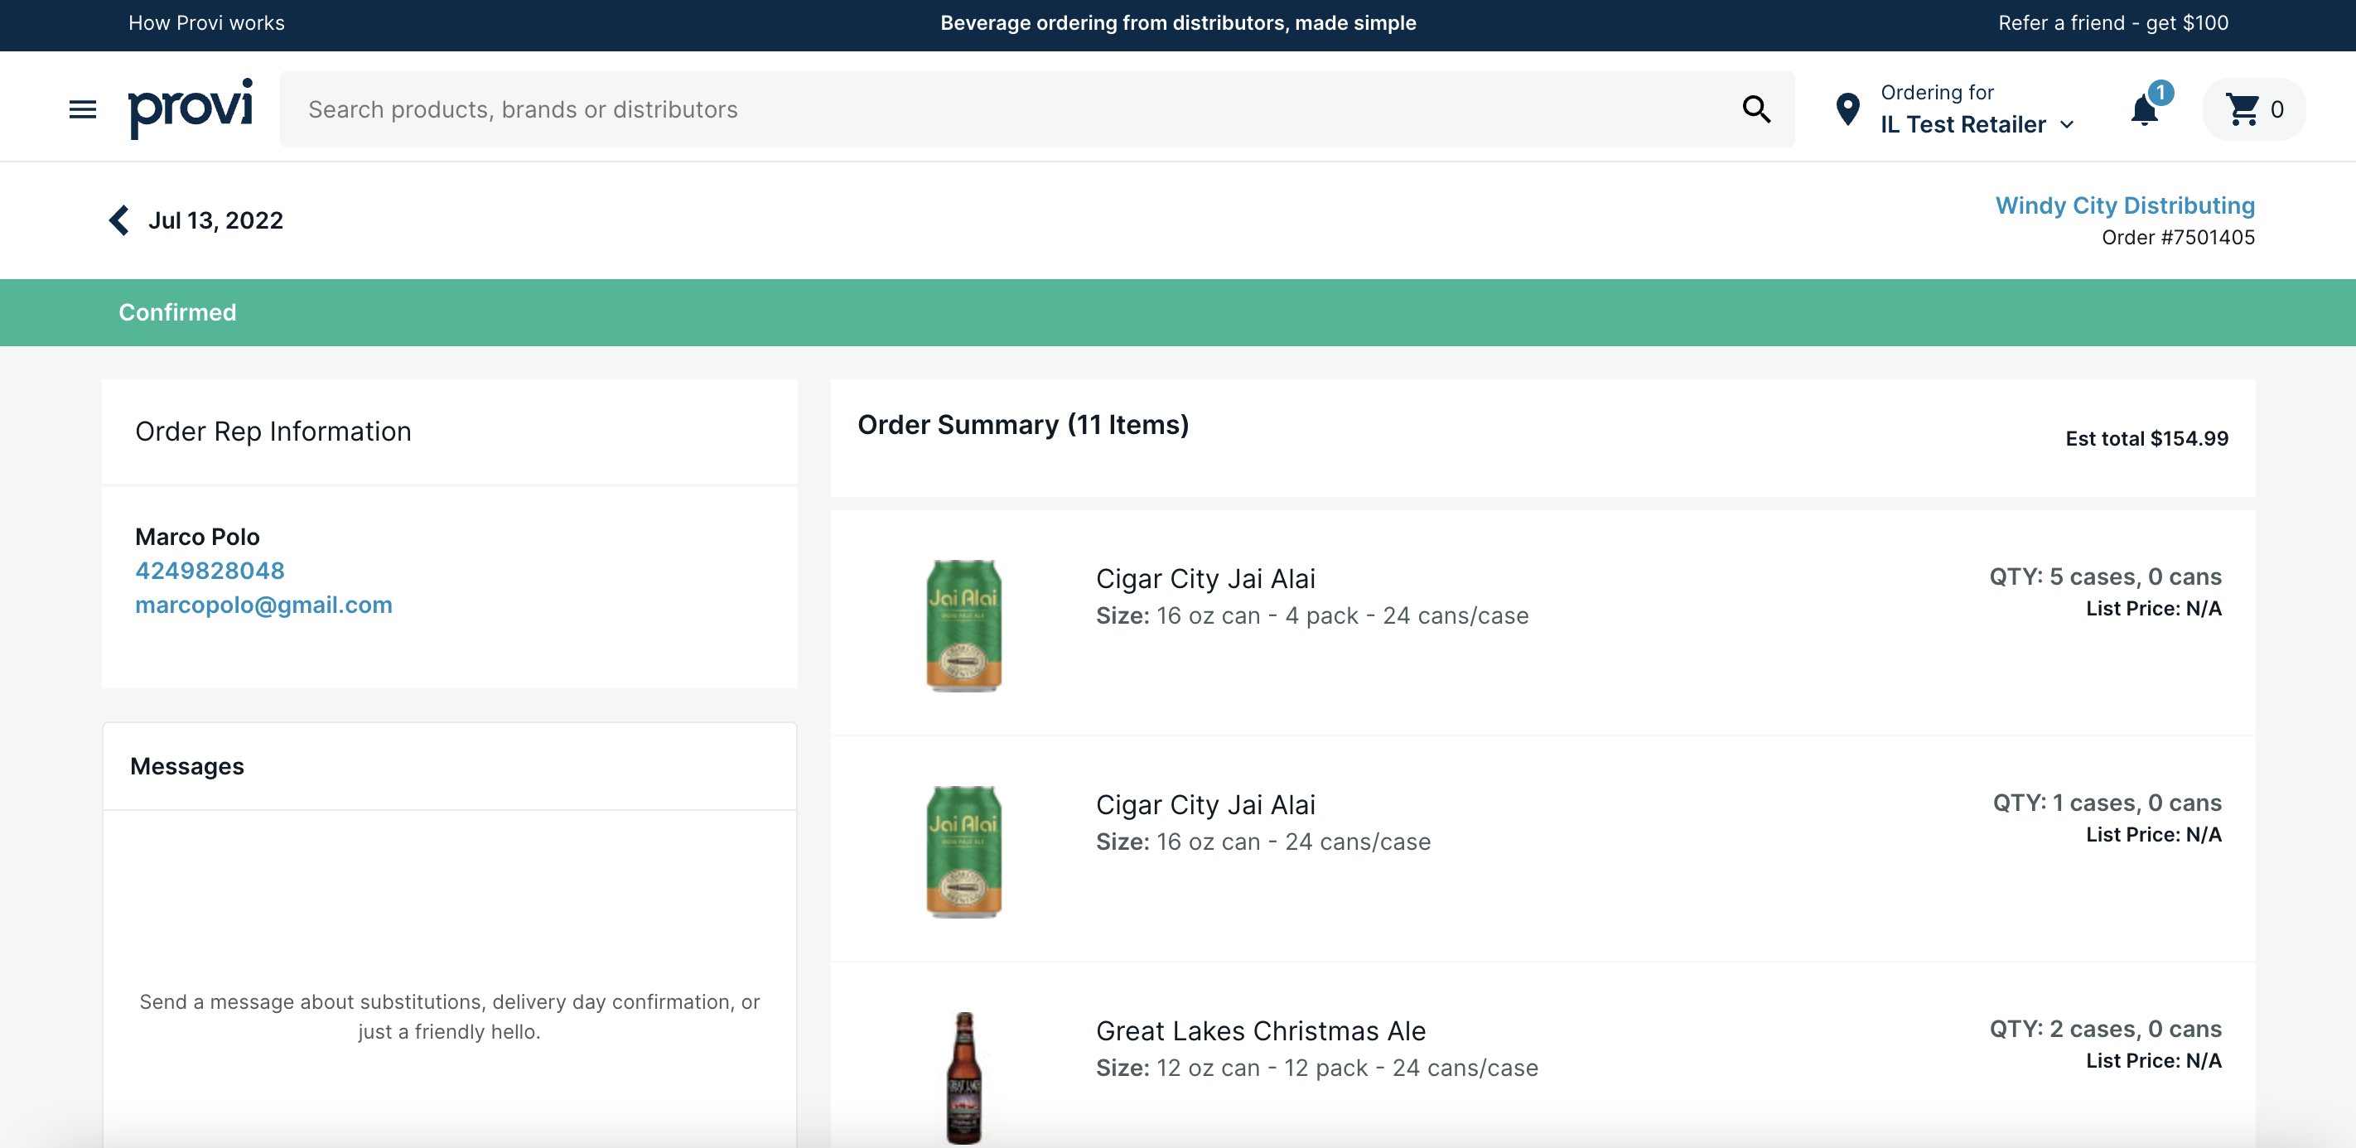Click Order Summary (11 Items) heading

[x=1023, y=426]
